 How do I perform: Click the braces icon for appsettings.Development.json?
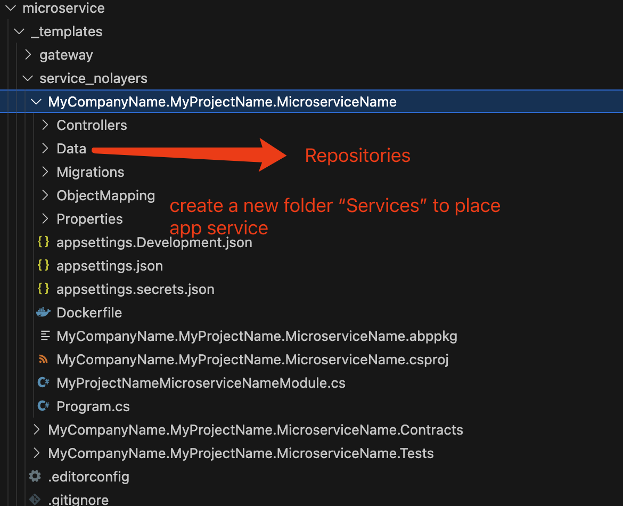pos(43,242)
